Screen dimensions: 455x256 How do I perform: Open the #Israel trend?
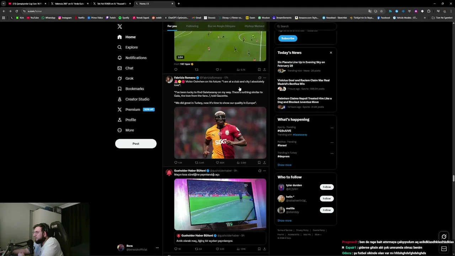(x=282, y=145)
